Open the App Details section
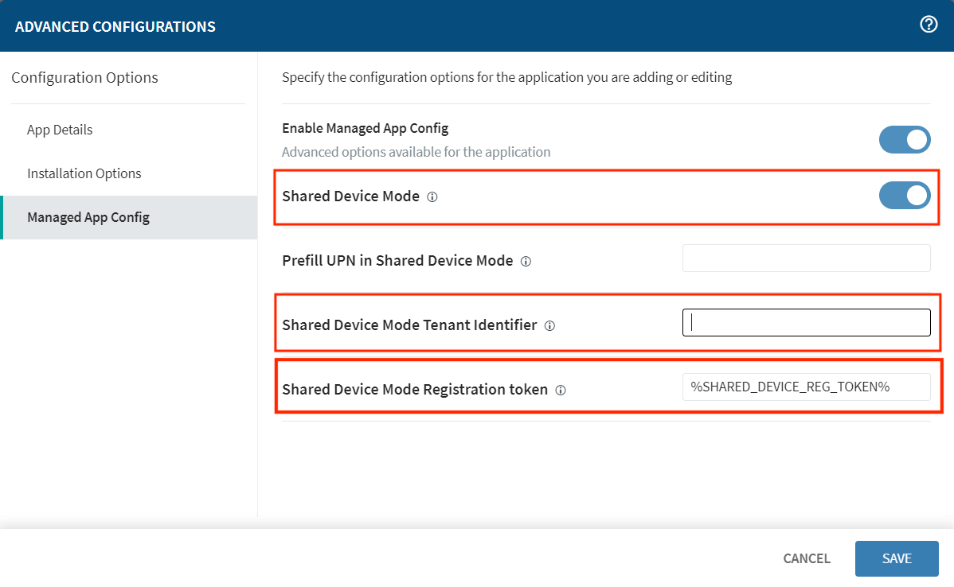Viewport: 954px width, 587px height. tap(60, 130)
